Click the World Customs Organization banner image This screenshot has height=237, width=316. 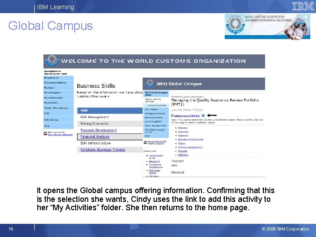(267, 26)
